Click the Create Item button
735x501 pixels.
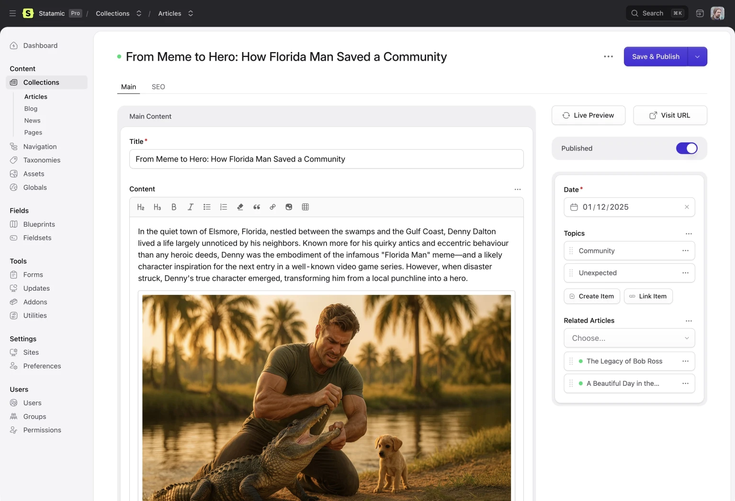[x=591, y=296]
